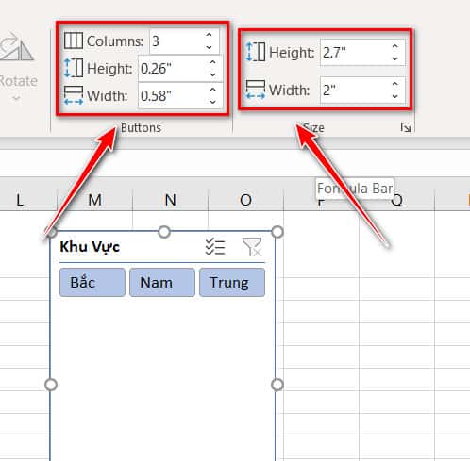Click the Size group Height icon
The image size is (470, 461).
pyautogui.click(x=256, y=52)
